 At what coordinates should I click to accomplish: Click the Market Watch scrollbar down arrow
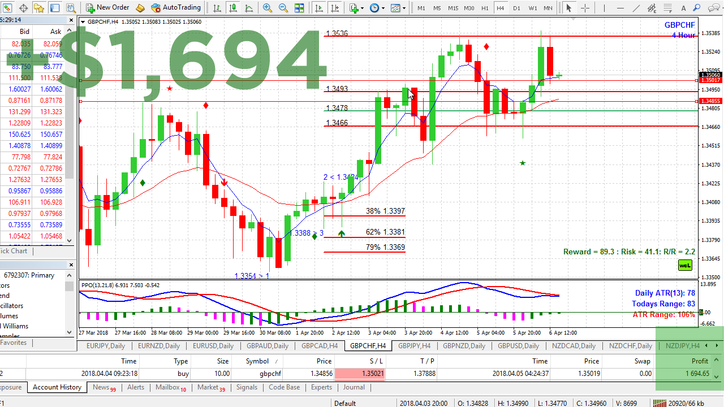(x=70, y=240)
